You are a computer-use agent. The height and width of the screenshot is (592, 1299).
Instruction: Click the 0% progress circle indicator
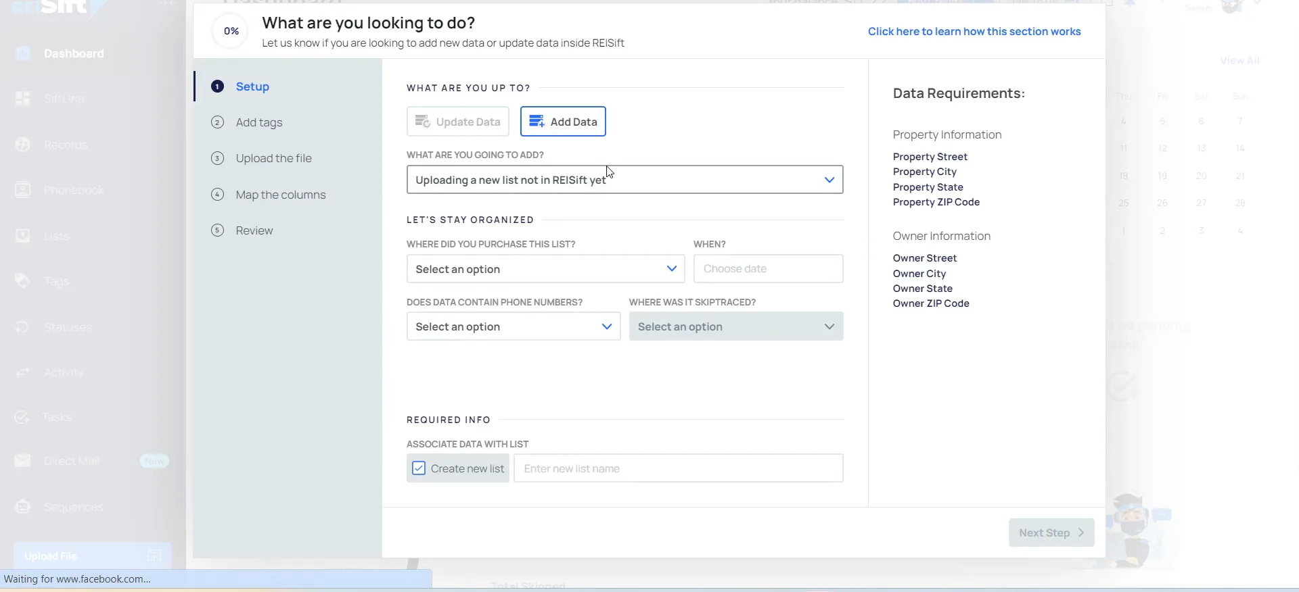click(231, 31)
